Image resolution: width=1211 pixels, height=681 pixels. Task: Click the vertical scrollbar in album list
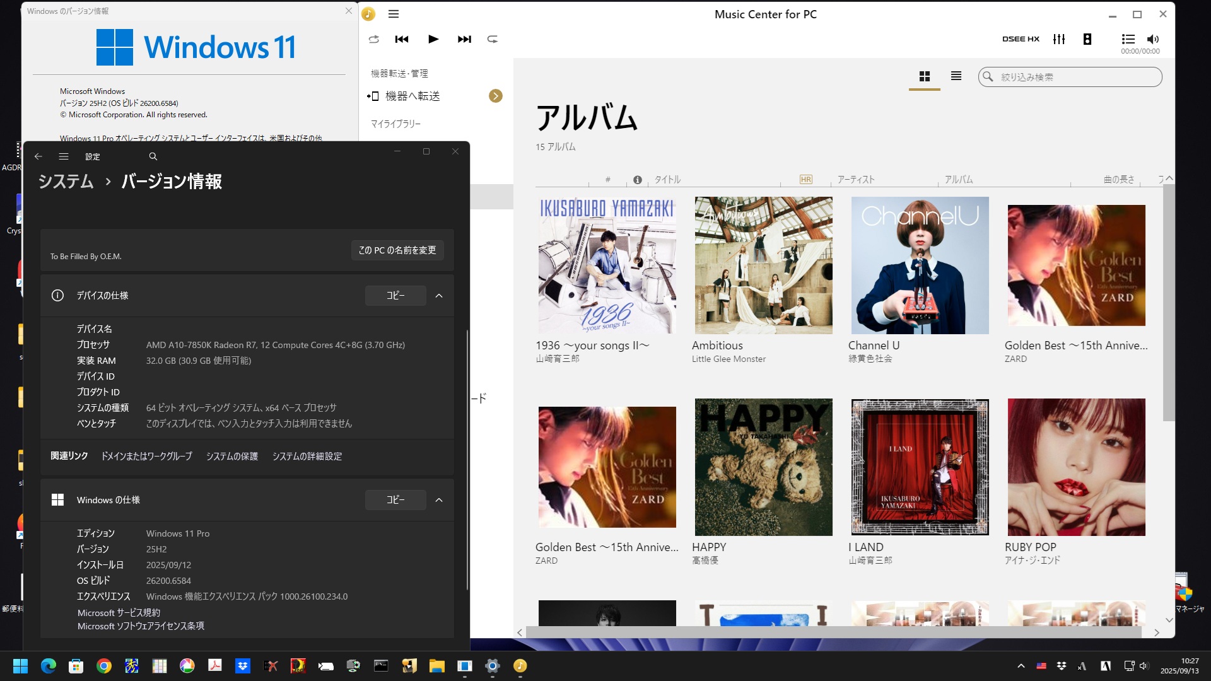click(1169, 303)
